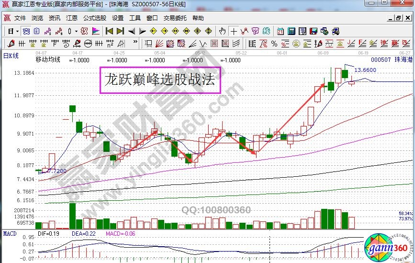
Task: Click the first yellow diamond left-arrow icon
Action: [154, 31]
